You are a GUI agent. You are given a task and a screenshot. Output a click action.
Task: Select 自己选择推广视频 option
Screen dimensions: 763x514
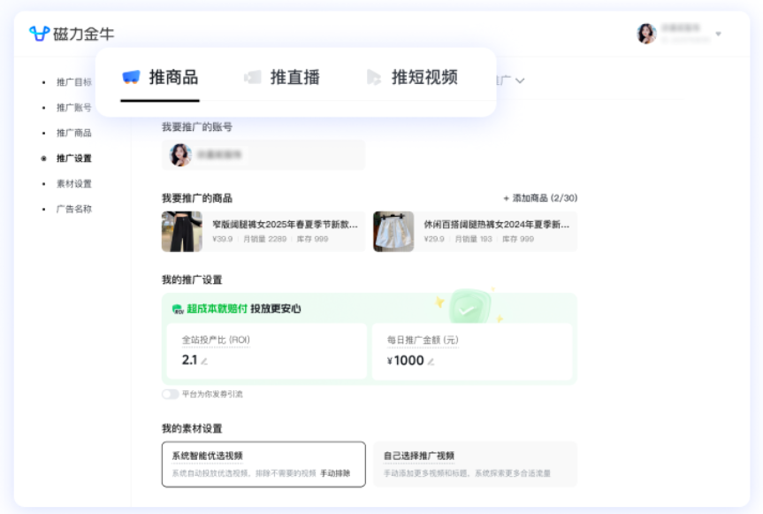pos(474,464)
